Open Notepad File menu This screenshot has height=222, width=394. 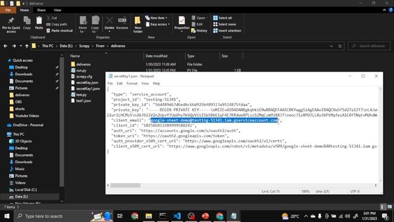pos(110,83)
